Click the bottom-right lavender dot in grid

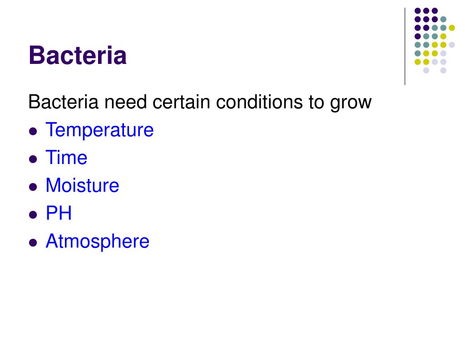[443, 70]
